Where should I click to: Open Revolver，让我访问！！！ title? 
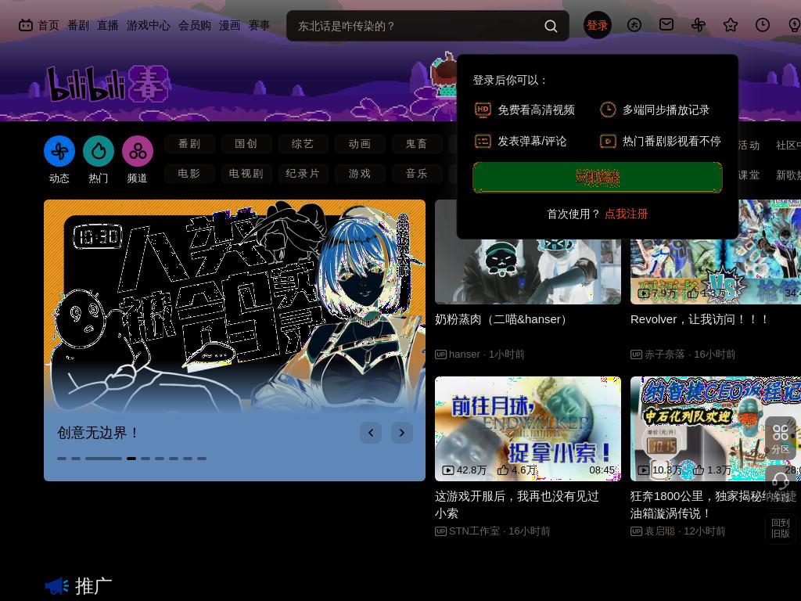(700, 319)
